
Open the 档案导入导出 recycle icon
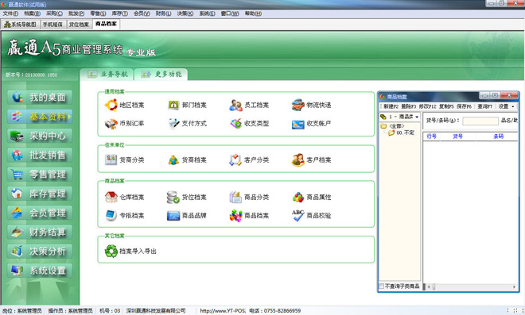pos(111,252)
